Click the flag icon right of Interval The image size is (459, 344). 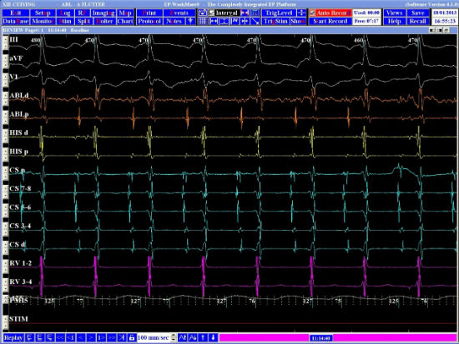245,12
